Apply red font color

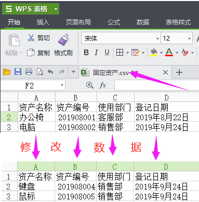click(x=169, y=53)
